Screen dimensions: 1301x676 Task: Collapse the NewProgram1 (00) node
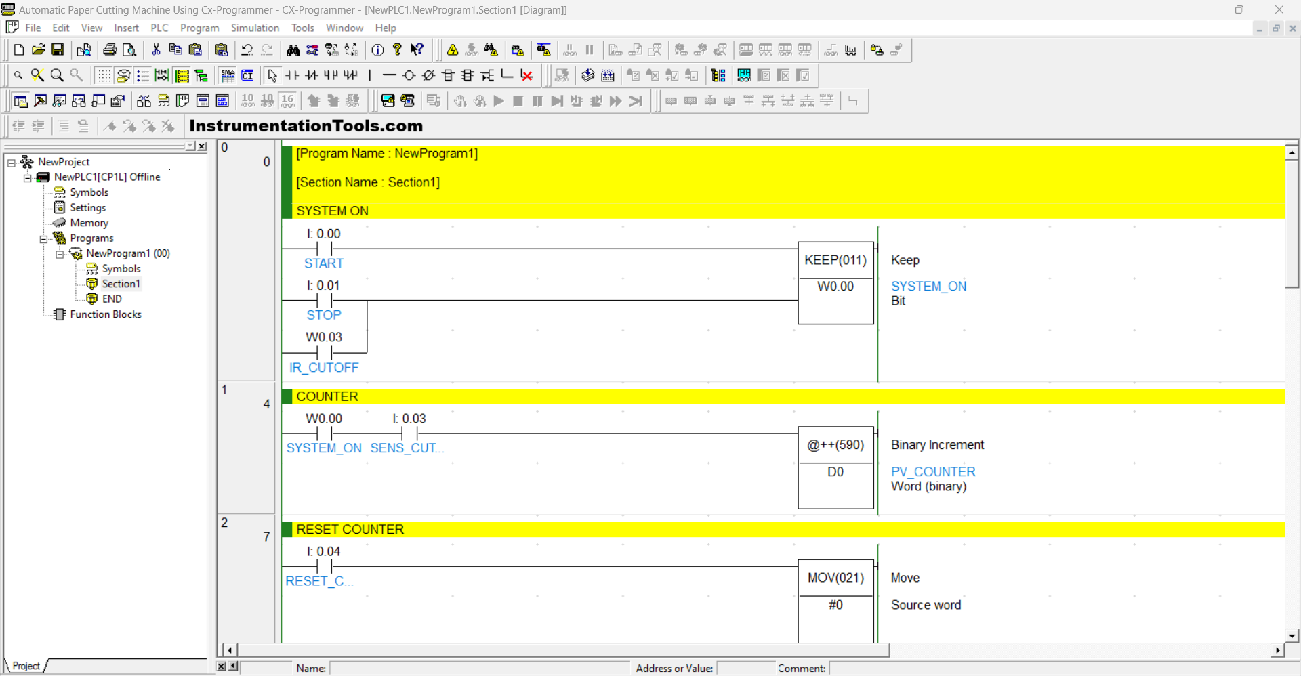[60, 254]
